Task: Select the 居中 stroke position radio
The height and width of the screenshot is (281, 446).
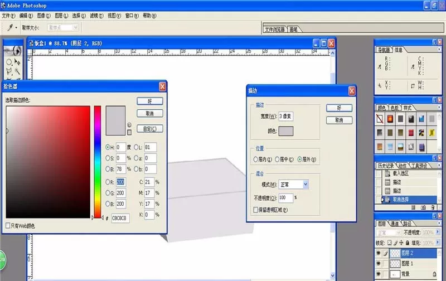Action: pyautogui.click(x=277, y=159)
